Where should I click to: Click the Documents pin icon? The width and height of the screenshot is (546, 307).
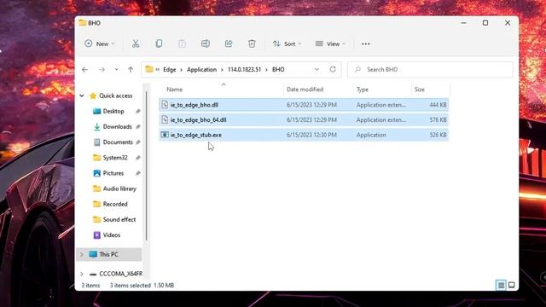[138, 142]
